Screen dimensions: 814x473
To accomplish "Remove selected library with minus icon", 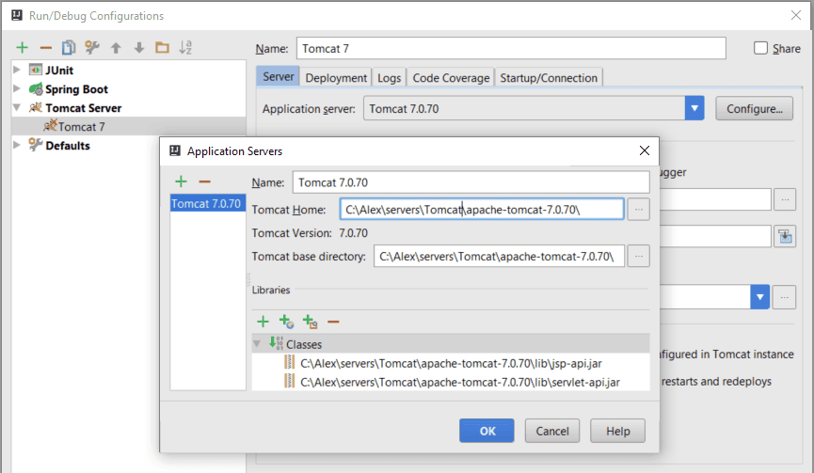I will pyautogui.click(x=333, y=323).
